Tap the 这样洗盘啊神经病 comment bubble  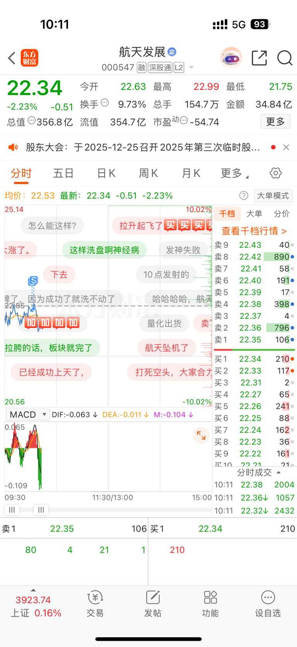coord(104,250)
